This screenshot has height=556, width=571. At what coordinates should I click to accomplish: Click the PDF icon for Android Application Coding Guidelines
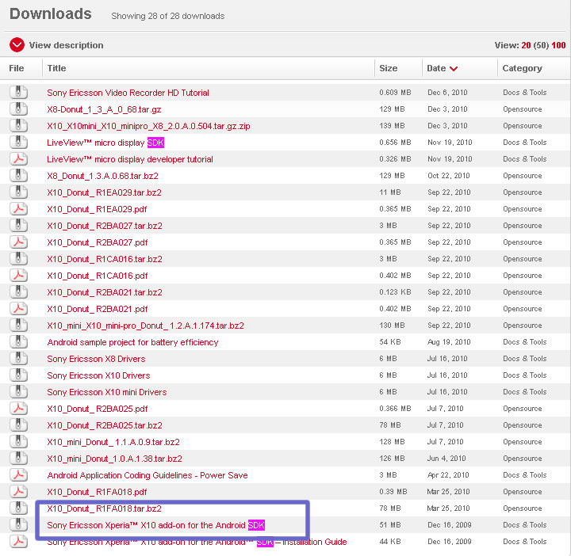click(18, 475)
